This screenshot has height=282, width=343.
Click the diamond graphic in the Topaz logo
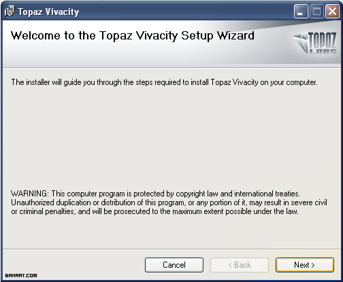(x=301, y=43)
